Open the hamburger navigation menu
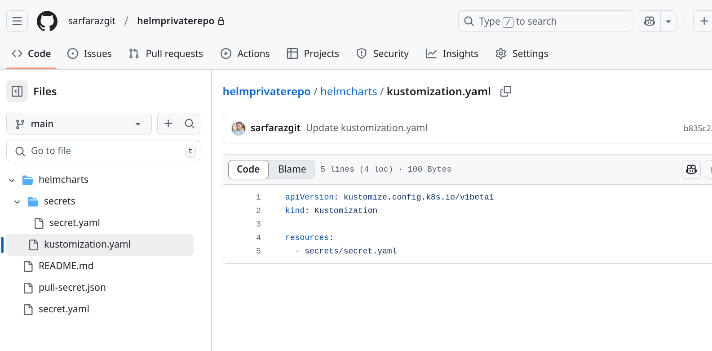Screen dimensions: 712x351 coord(17,21)
